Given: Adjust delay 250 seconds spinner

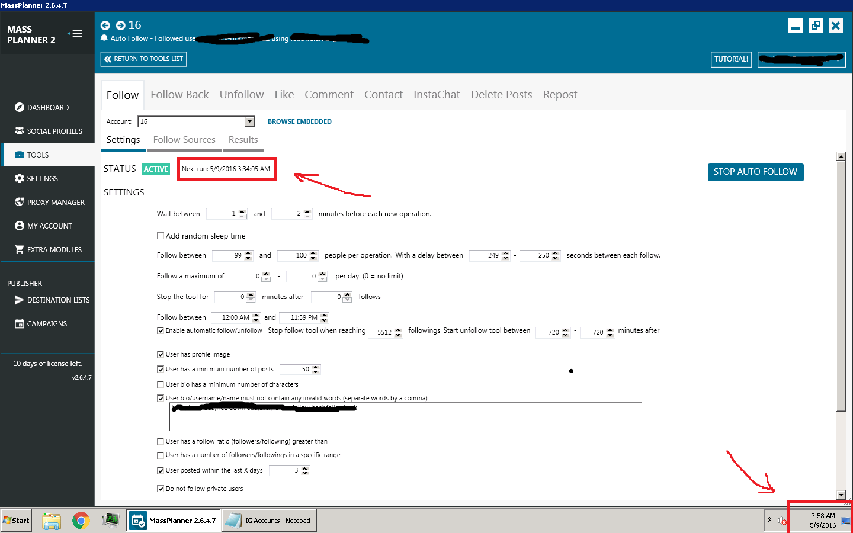Looking at the screenshot, I should pos(556,255).
